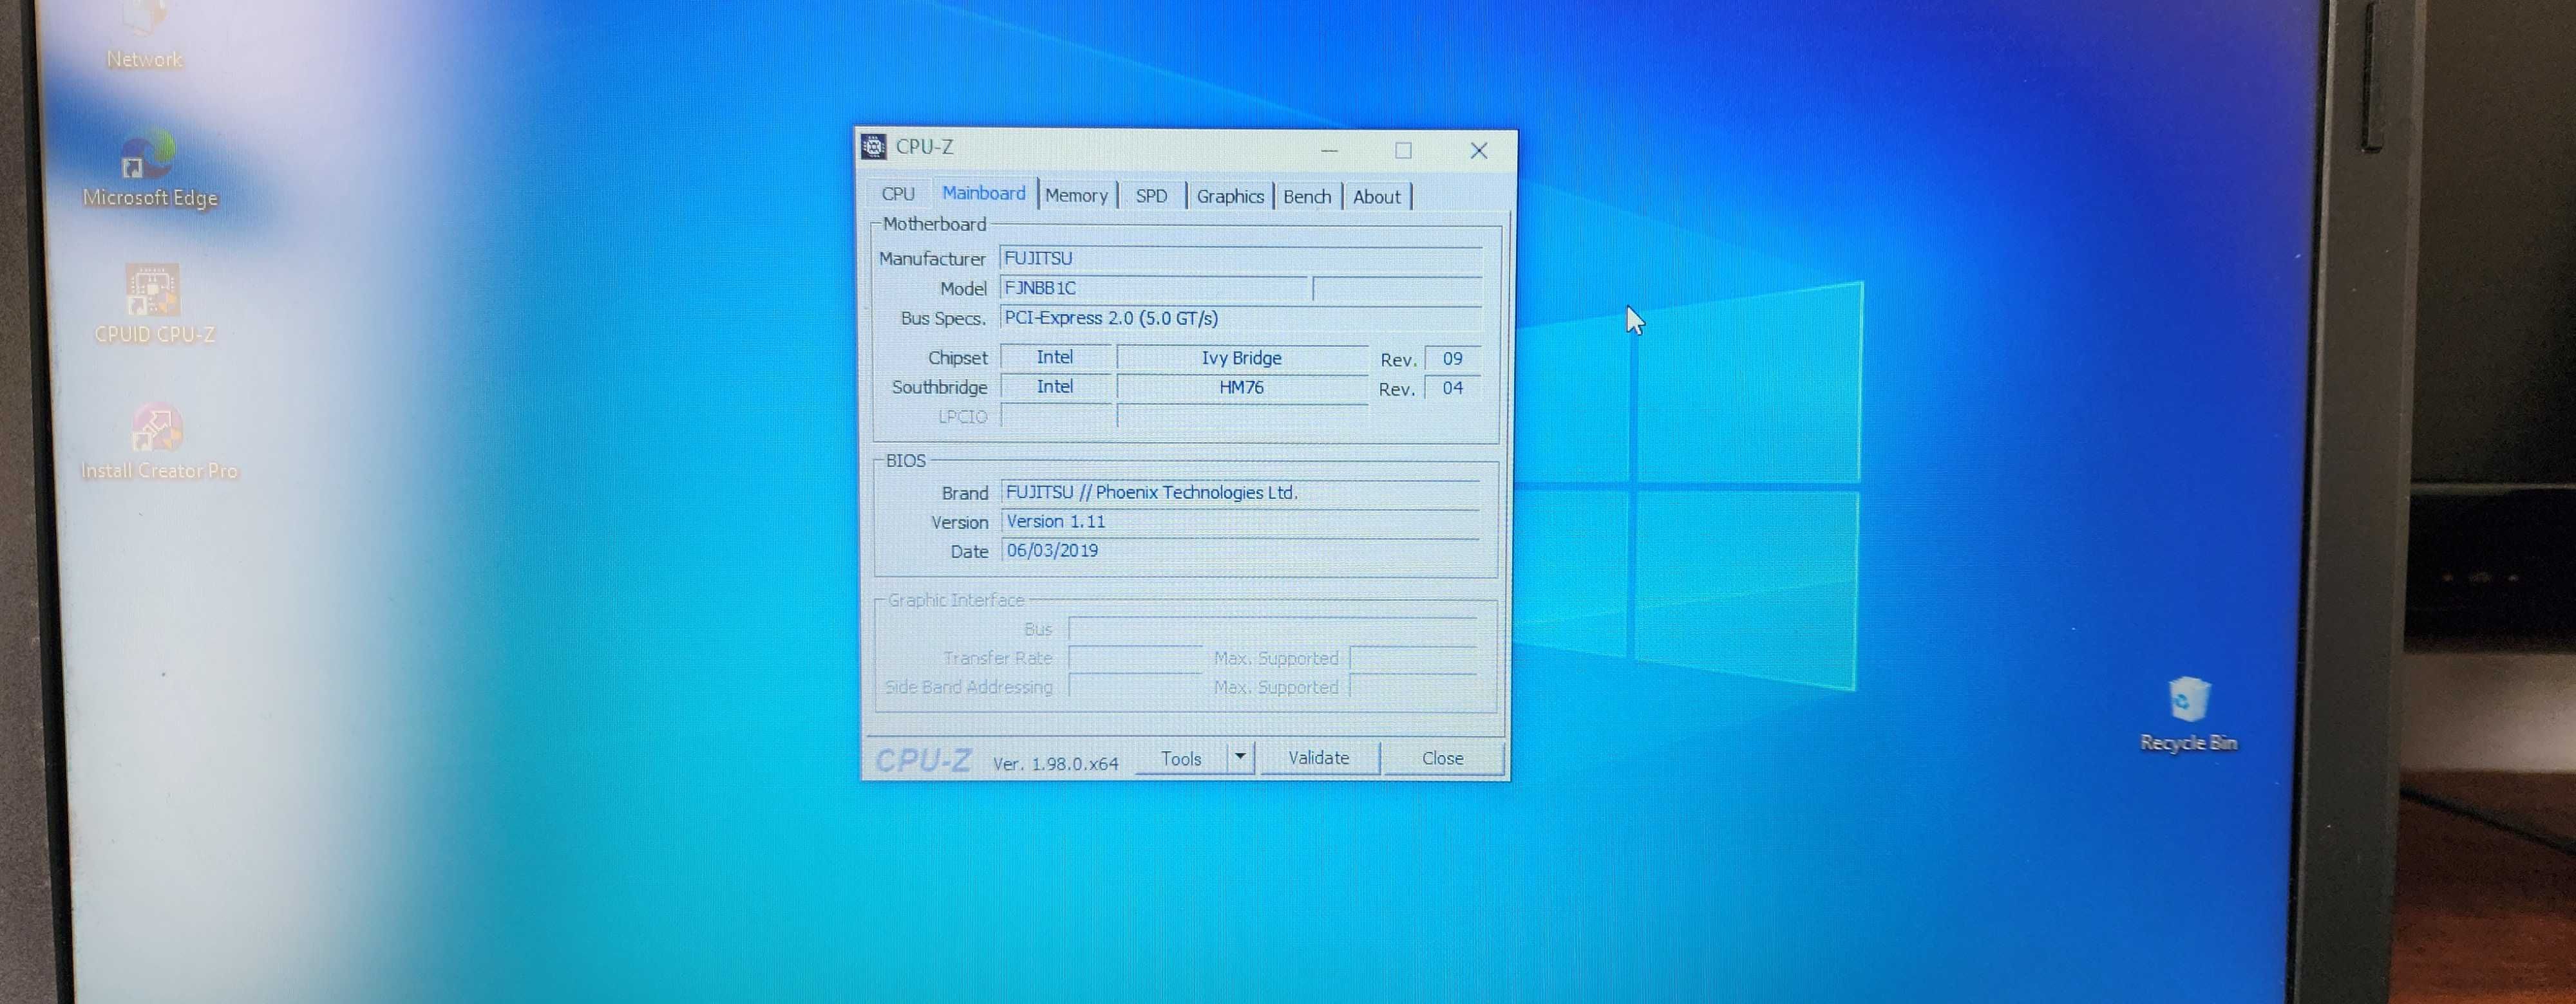Click the BIOS brand Phoenix Technologies field
This screenshot has height=1004, width=2576.
[1240, 492]
